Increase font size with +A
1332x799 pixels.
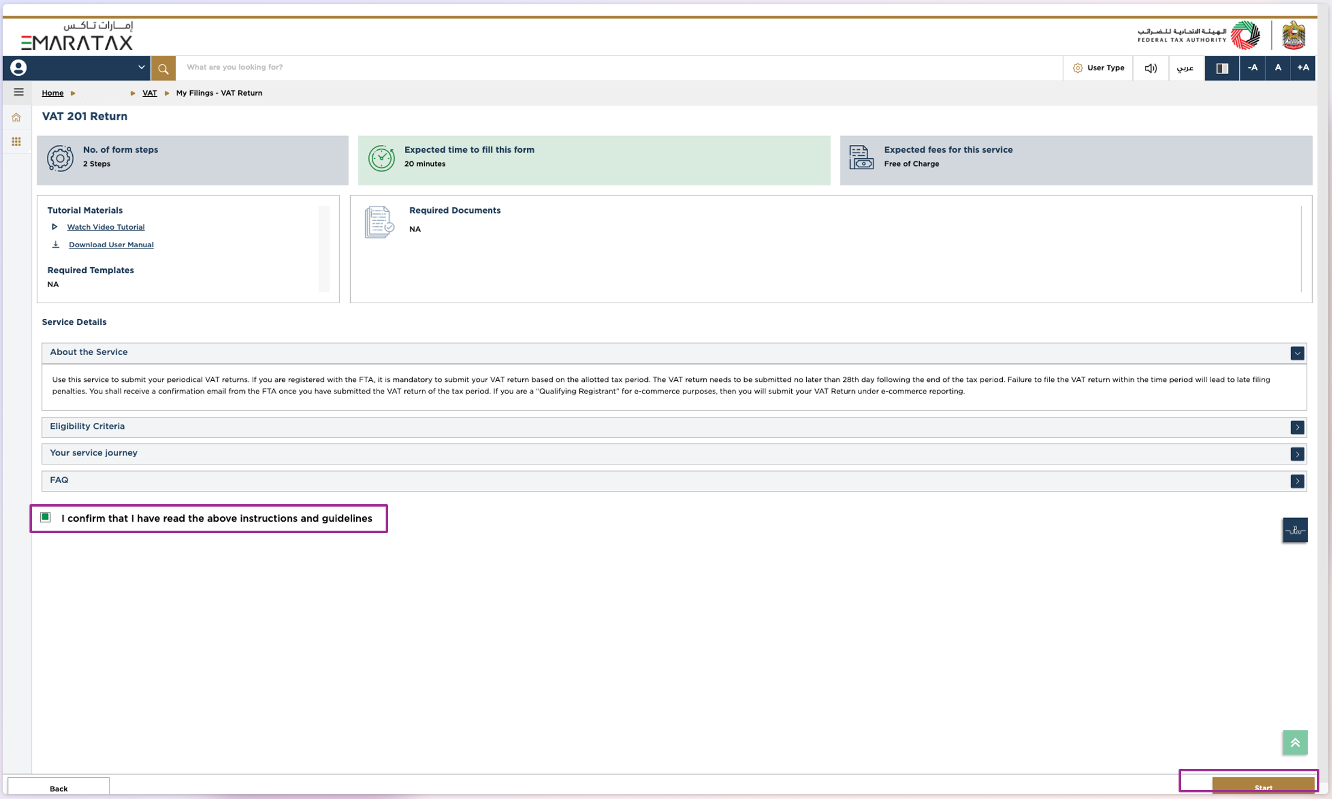coord(1303,68)
